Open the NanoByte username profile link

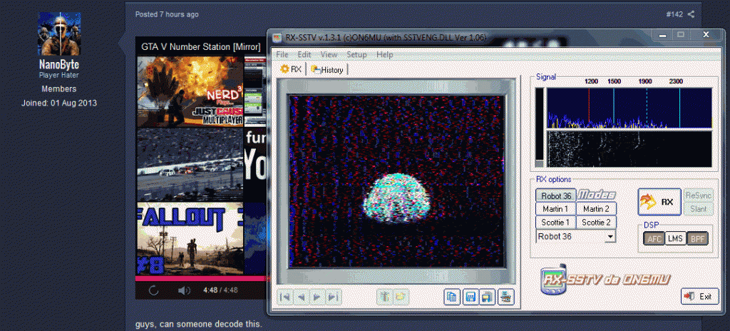pos(59,65)
